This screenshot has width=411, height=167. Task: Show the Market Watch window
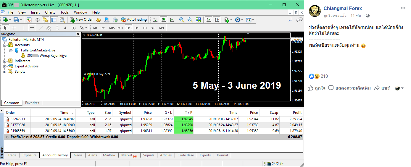click(x=29, y=20)
